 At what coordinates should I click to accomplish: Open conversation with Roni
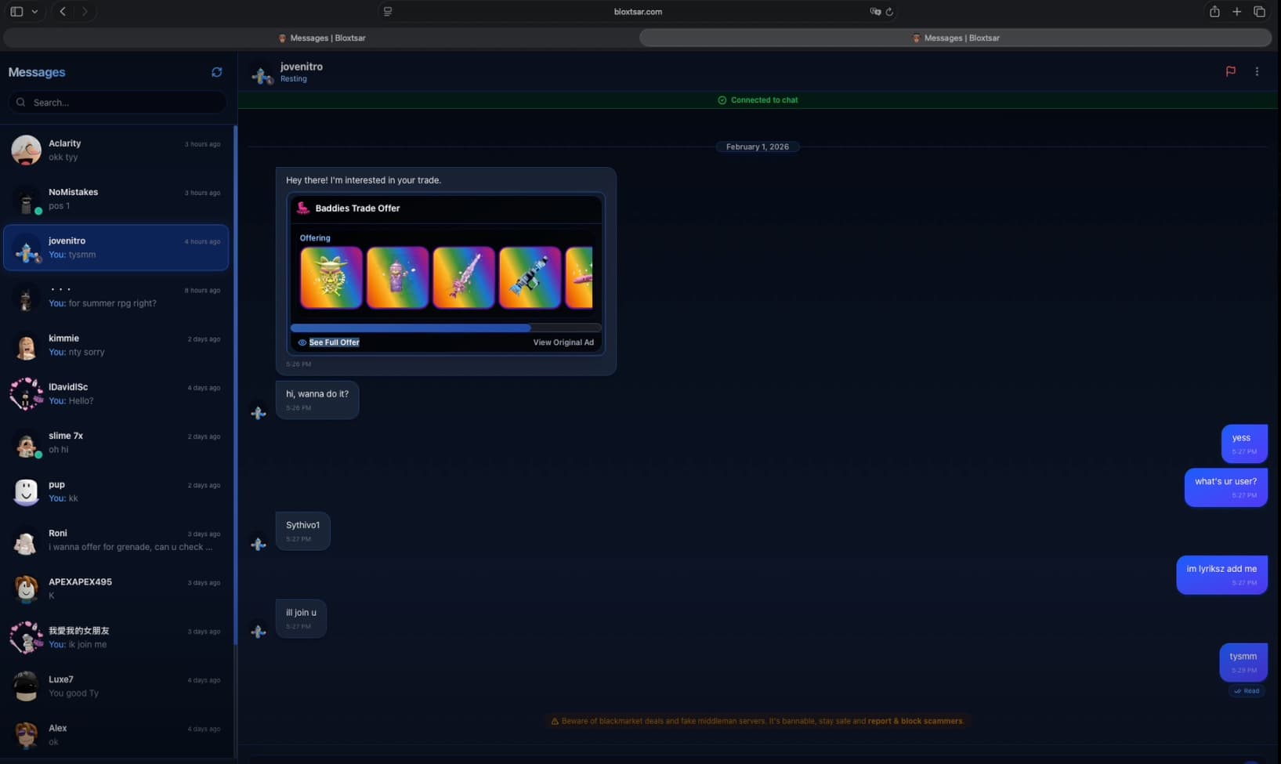[x=116, y=540]
